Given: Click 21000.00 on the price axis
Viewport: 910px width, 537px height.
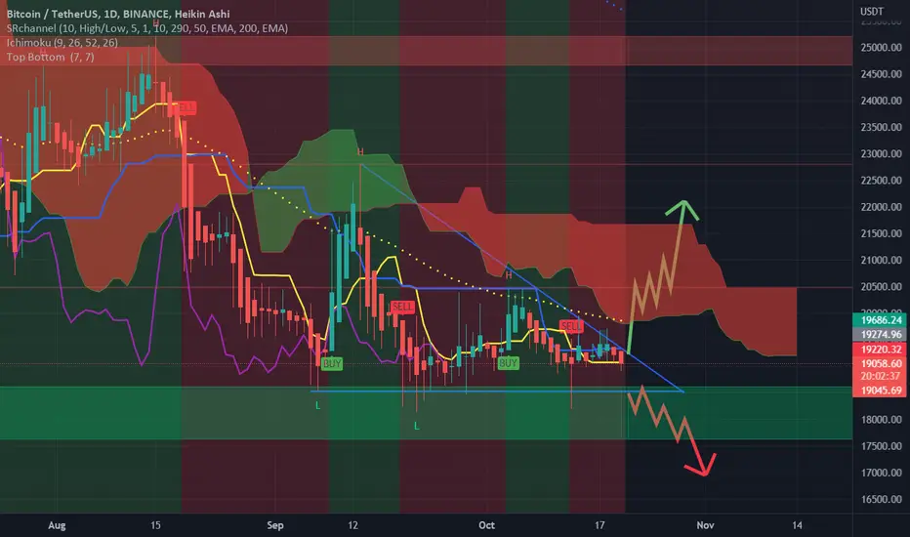Looking at the screenshot, I should click(881, 260).
